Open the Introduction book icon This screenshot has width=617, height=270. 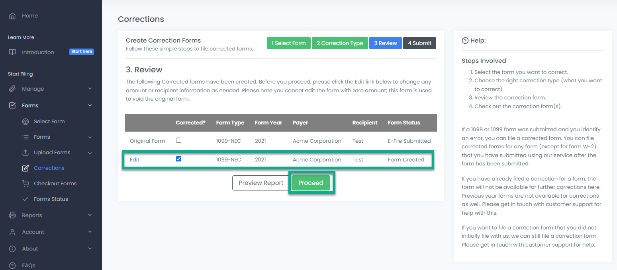point(12,52)
